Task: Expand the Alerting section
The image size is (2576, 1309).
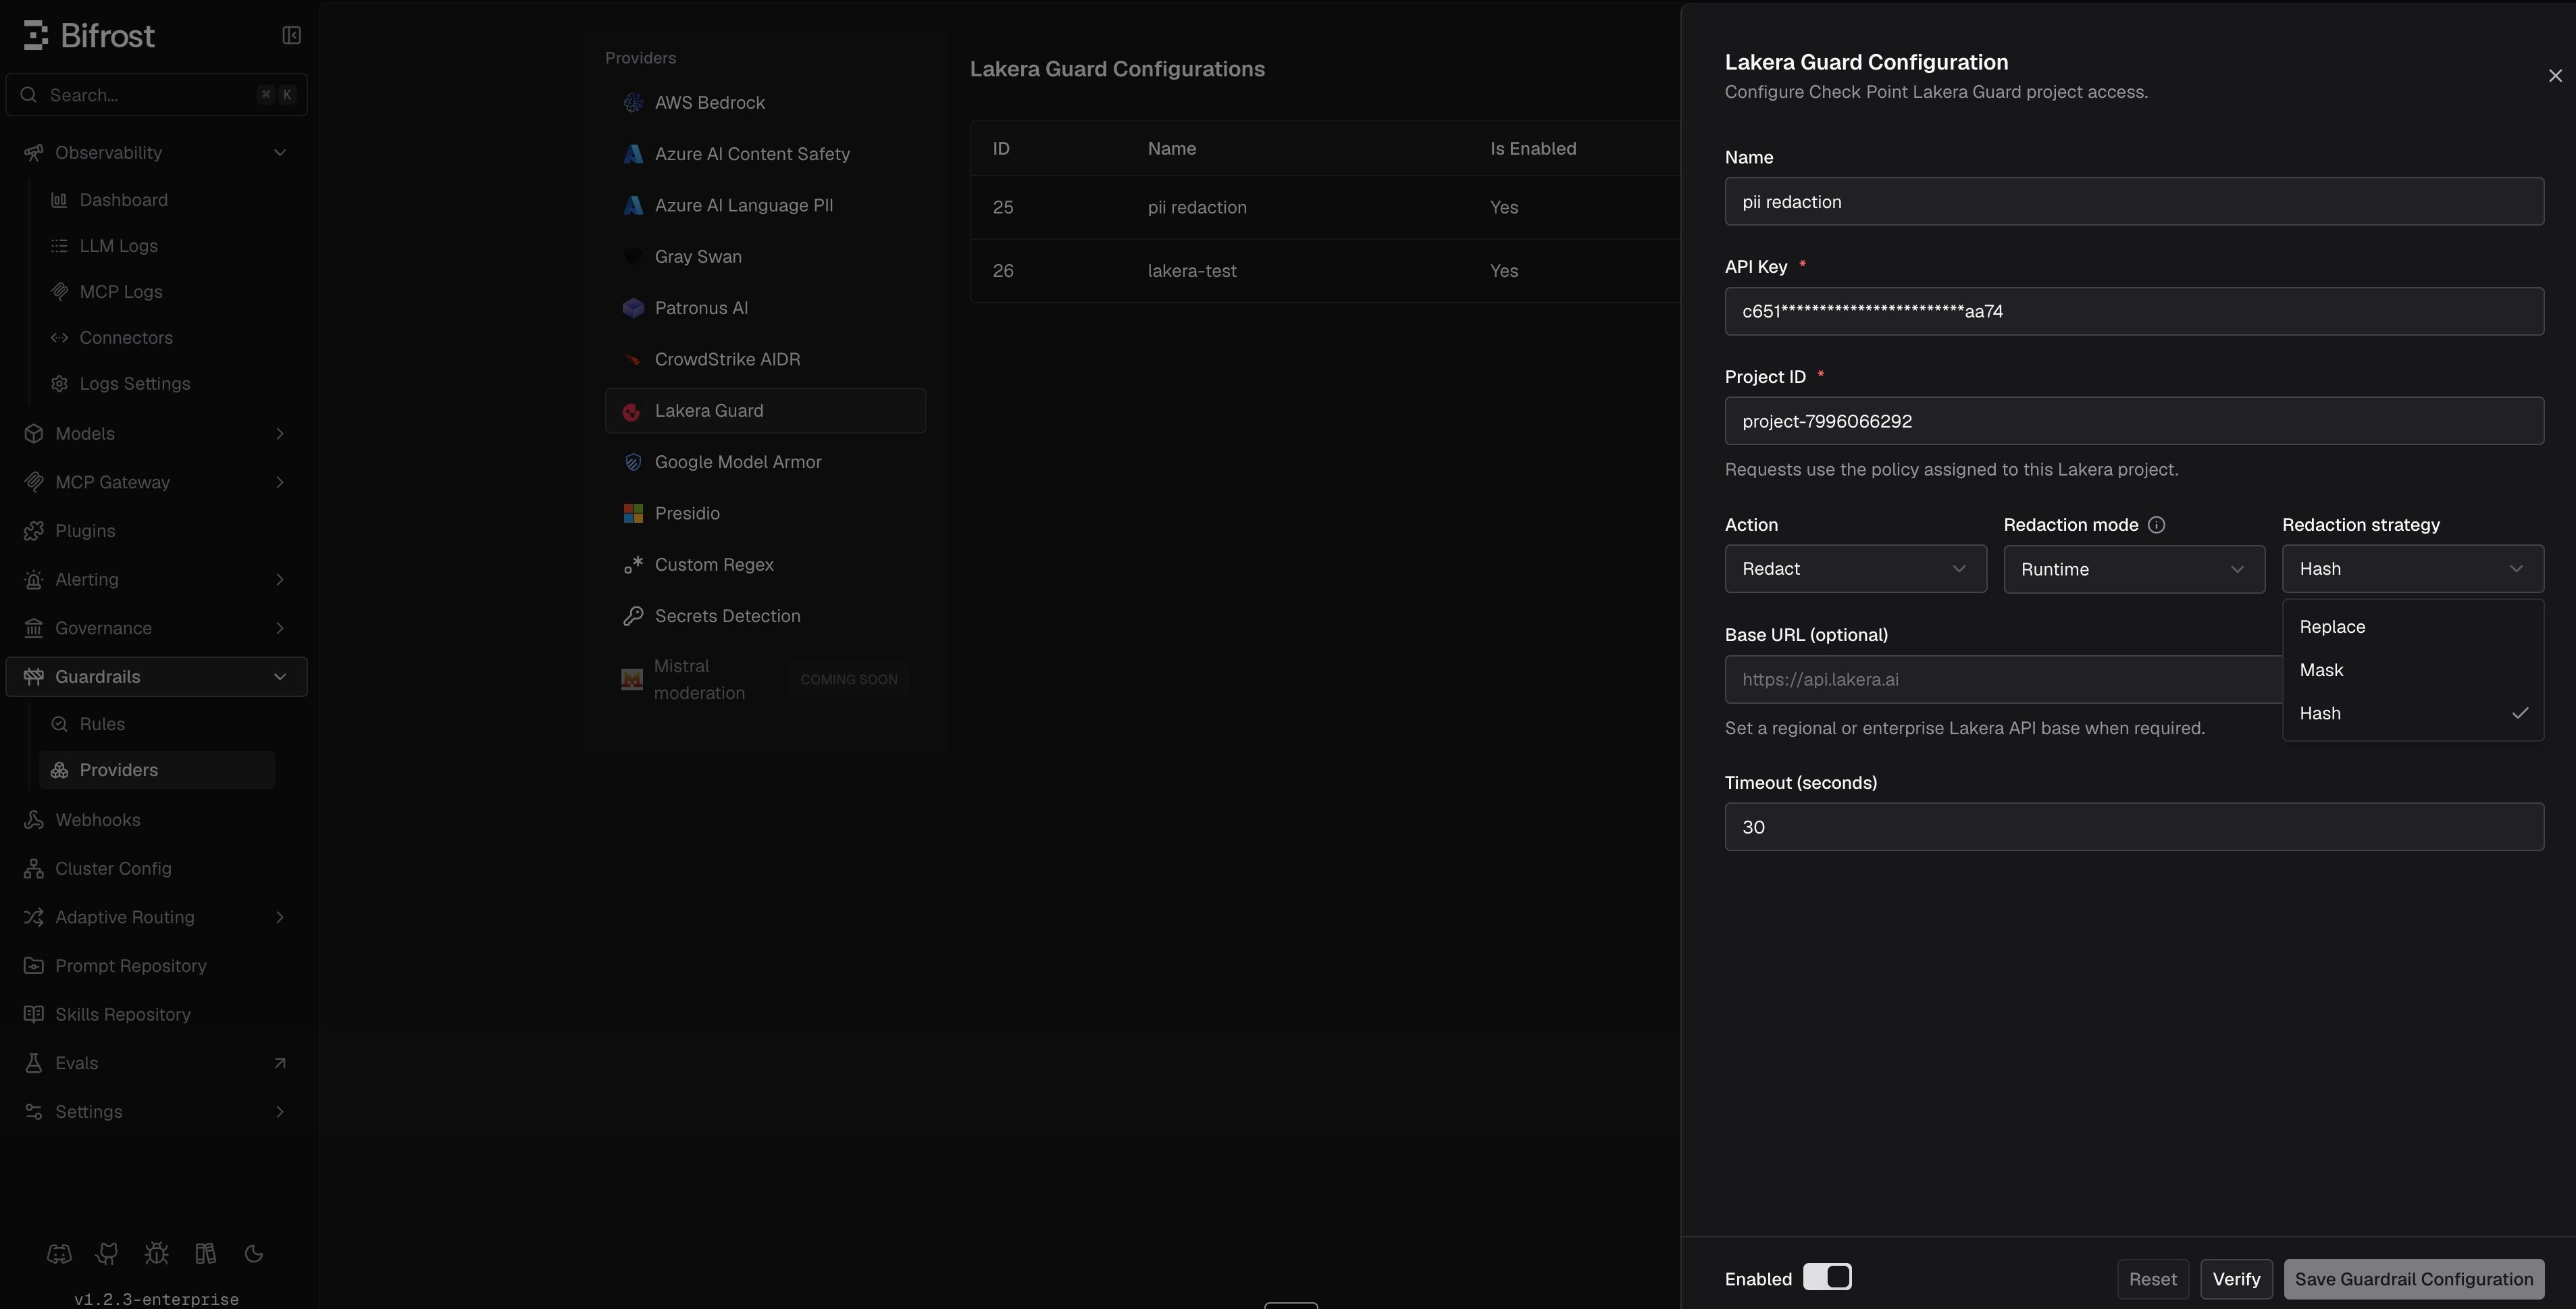Action: coord(156,580)
